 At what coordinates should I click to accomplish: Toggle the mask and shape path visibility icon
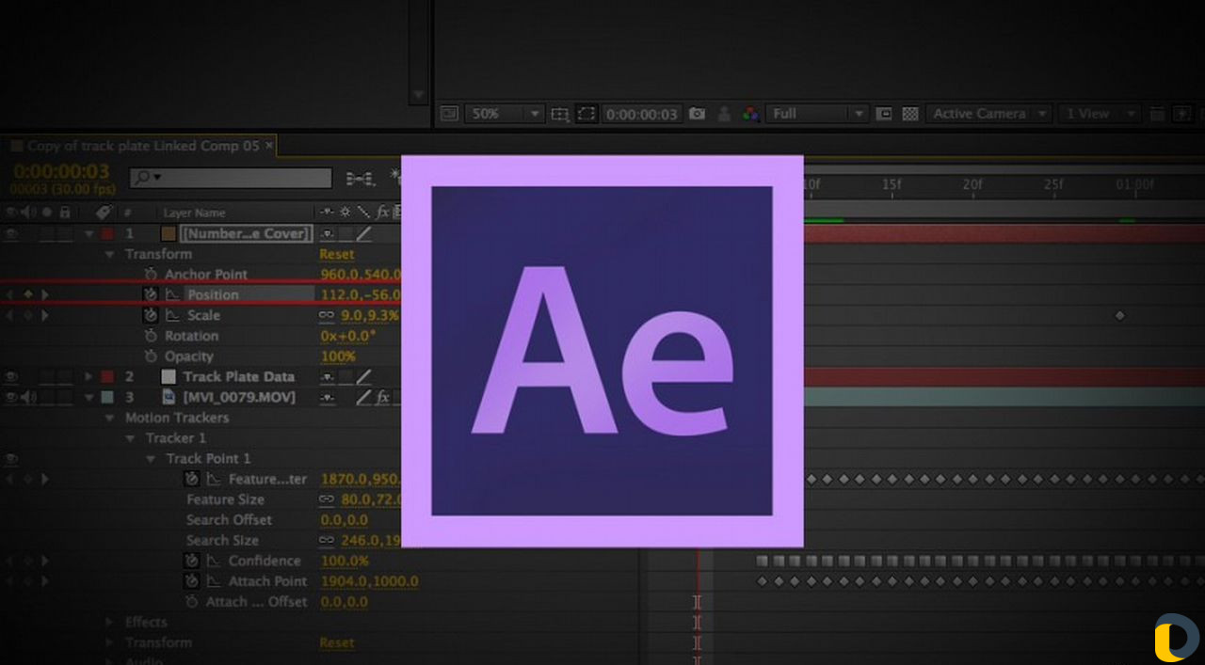(586, 114)
